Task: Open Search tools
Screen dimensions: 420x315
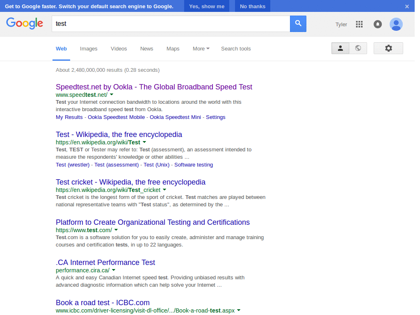Action: click(x=236, y=49)
